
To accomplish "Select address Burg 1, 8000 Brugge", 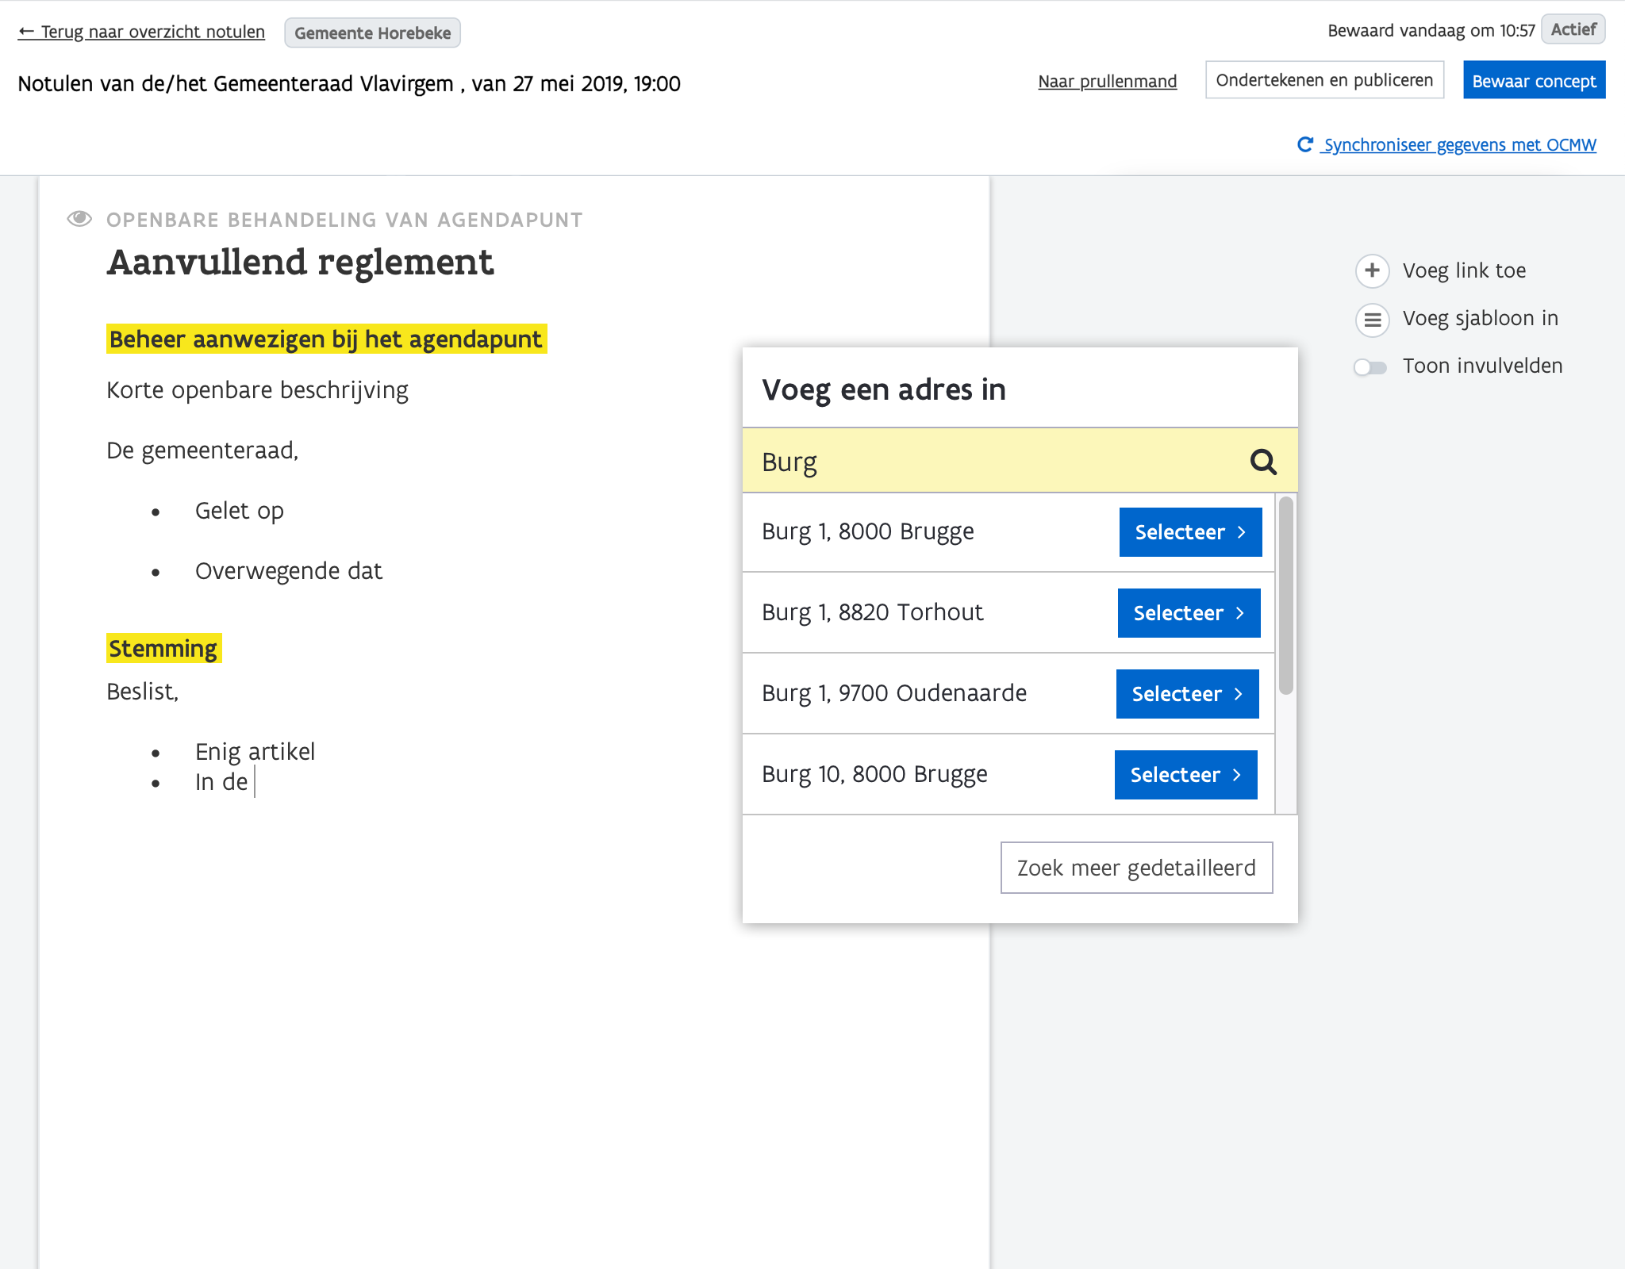I will point(1189,532).
